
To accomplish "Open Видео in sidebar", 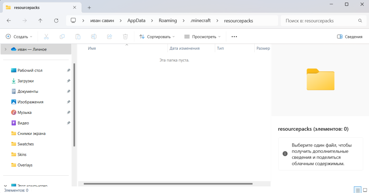I will click(x=23, y=123).
